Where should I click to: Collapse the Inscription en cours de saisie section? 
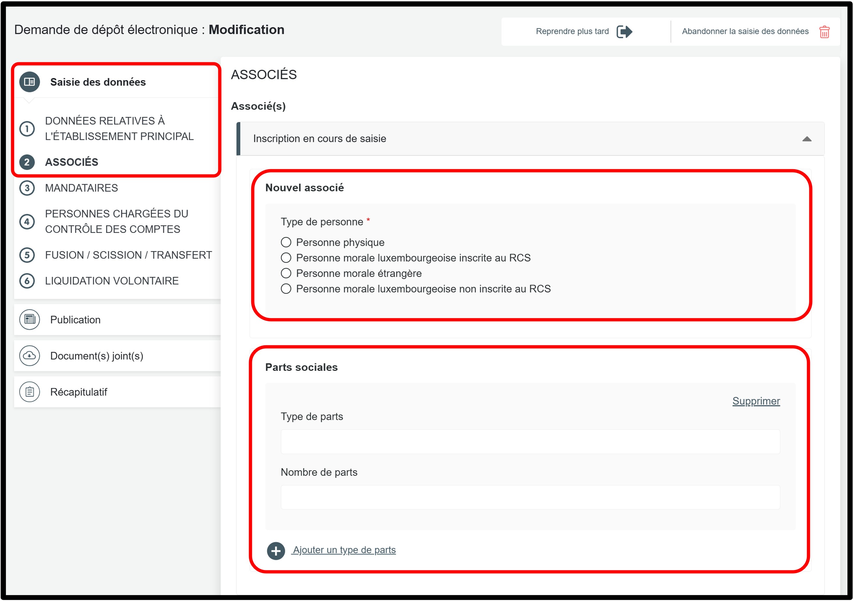(806, 139)
